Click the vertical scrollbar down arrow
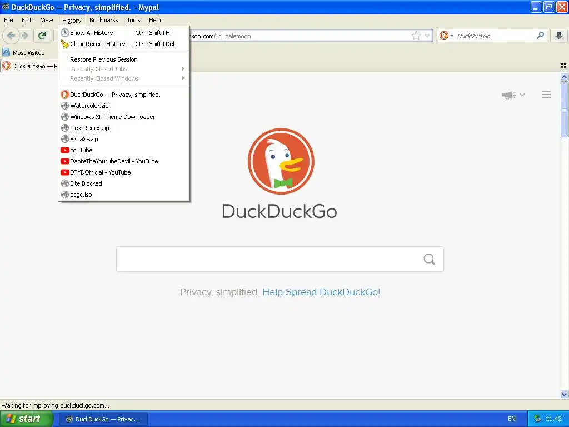This screenshot has width=569, height=427. pos(564,394)
